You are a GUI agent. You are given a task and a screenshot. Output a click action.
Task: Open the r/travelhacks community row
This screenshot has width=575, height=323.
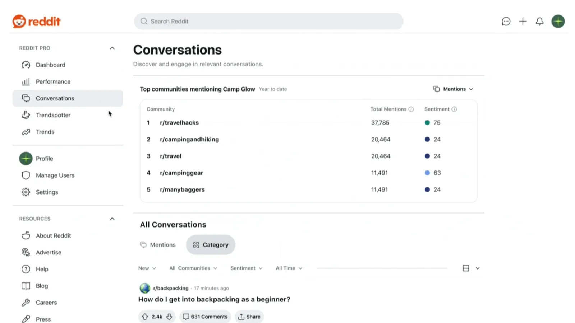[309, 123]
